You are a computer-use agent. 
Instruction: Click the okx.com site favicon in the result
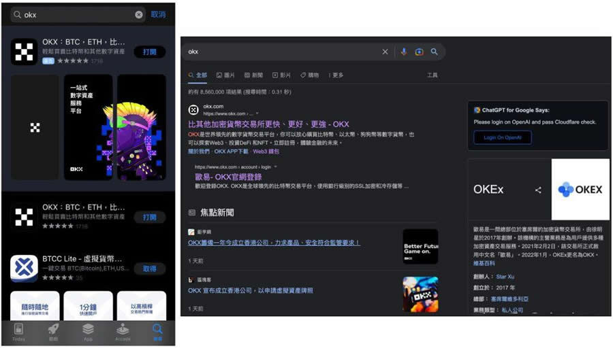[x=193, y=109]
